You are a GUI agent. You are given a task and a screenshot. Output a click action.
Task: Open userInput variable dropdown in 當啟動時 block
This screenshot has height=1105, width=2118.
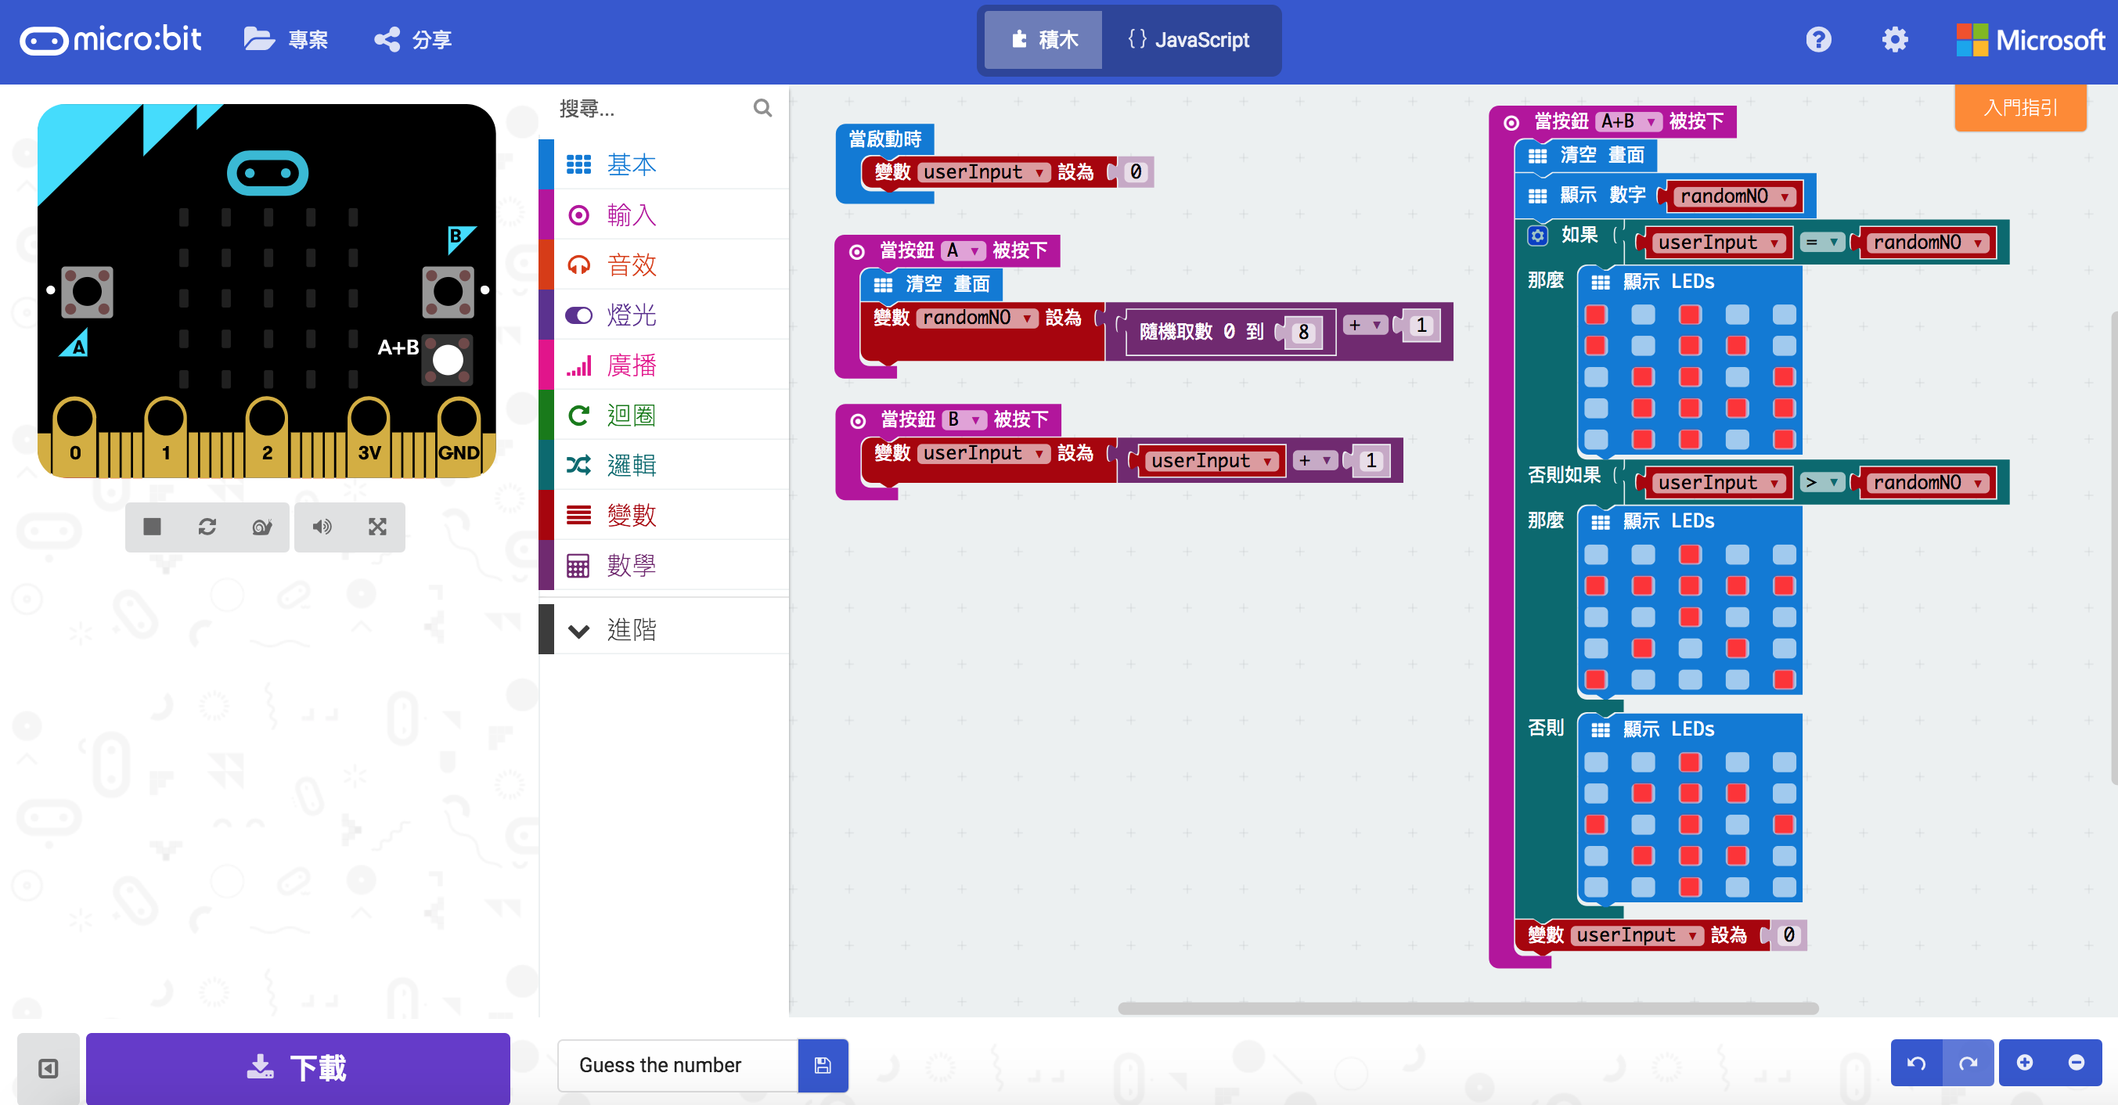[x=984, y=173]
